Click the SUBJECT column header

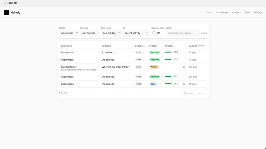(106, 46)
